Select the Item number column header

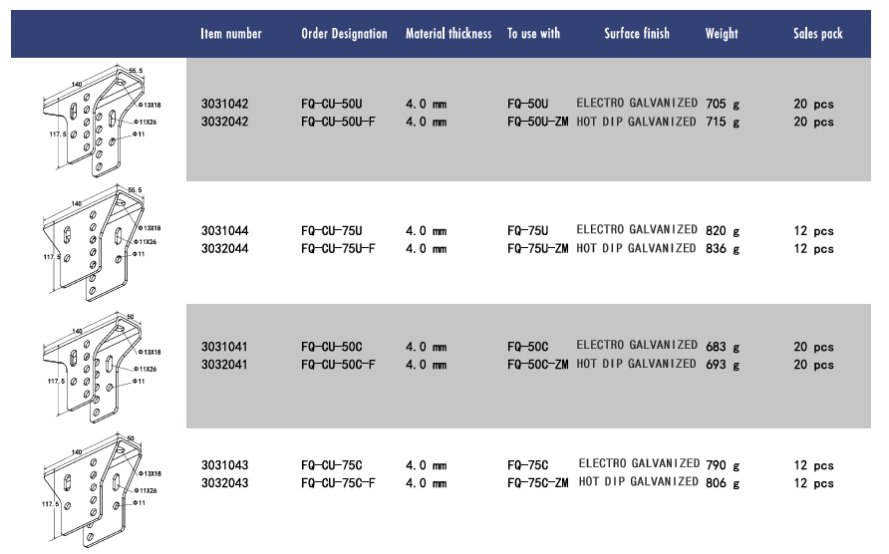[231, 34]
